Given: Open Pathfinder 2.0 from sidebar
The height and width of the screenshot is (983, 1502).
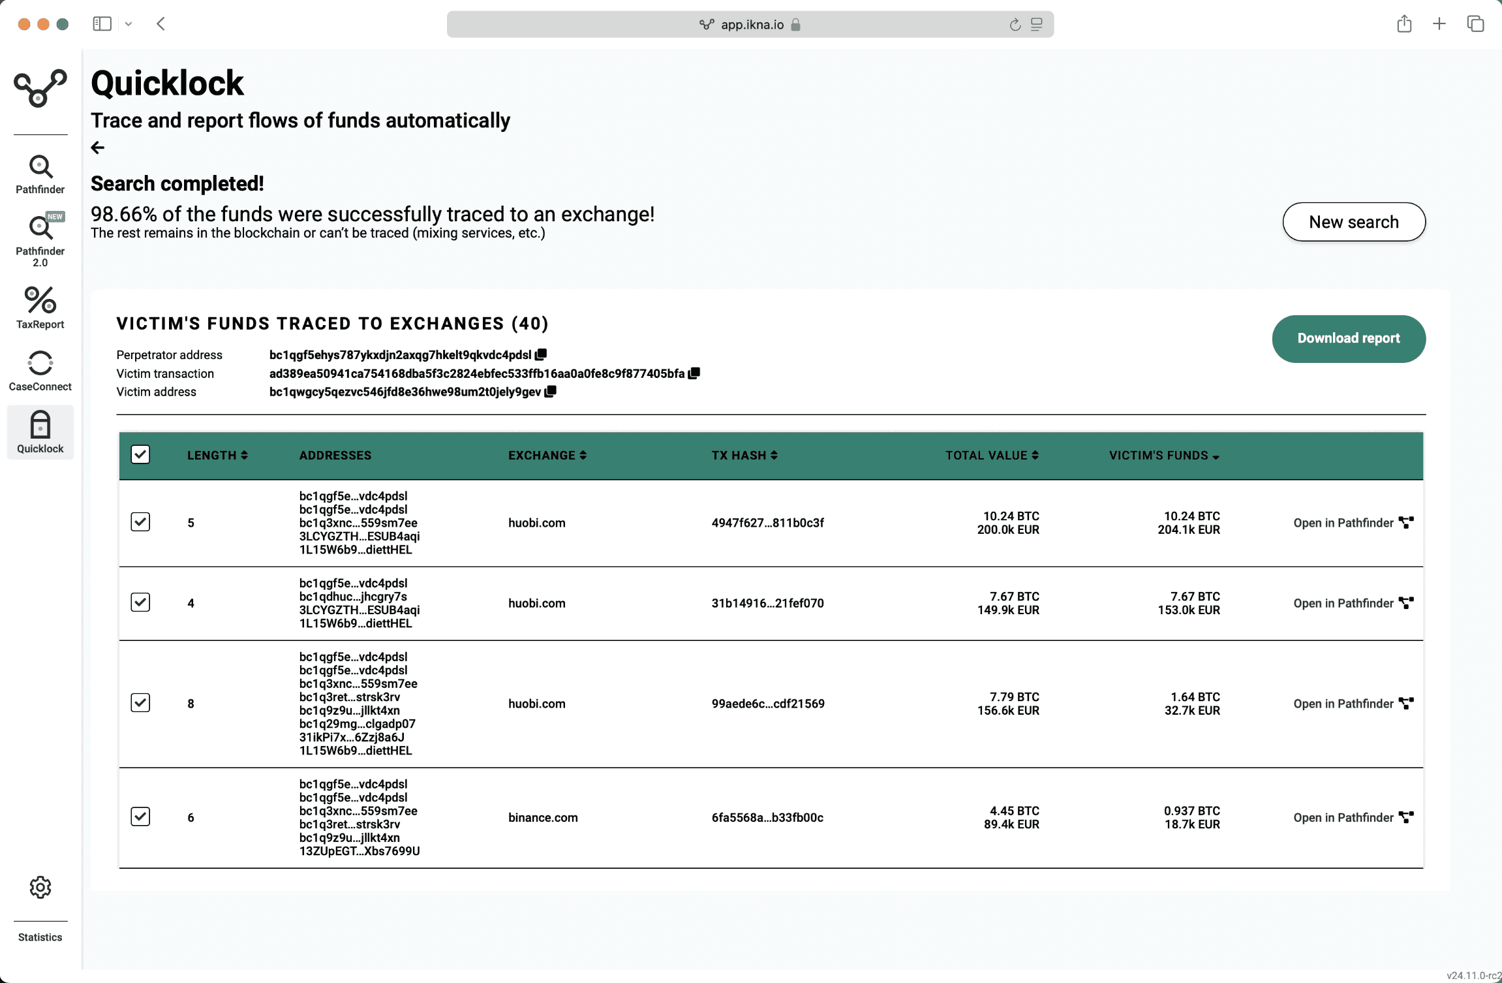Looking at the screenshot, I should coord(40,238).
